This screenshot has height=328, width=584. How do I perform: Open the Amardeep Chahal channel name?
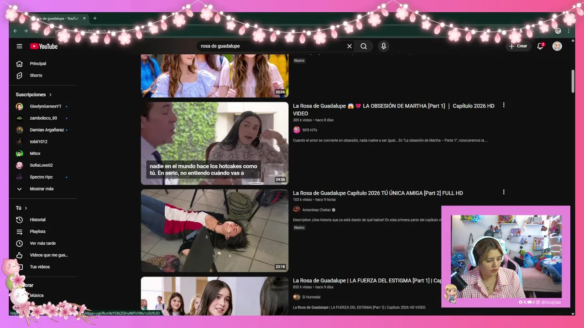tap(316, 210)
